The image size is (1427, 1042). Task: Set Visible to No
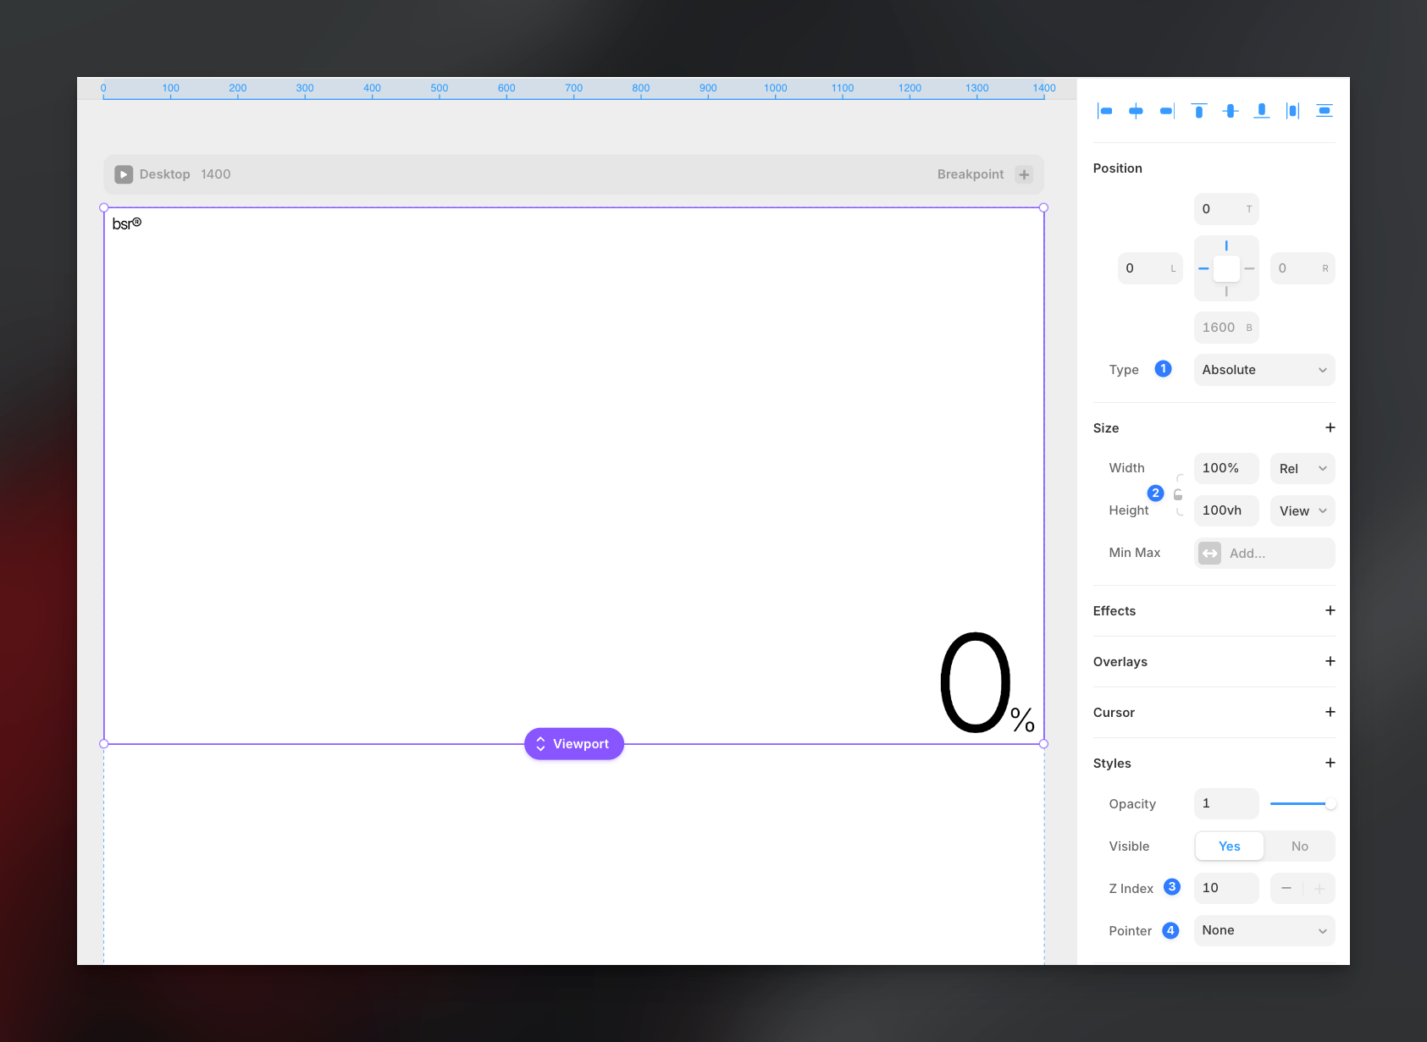coord(1299,846)
